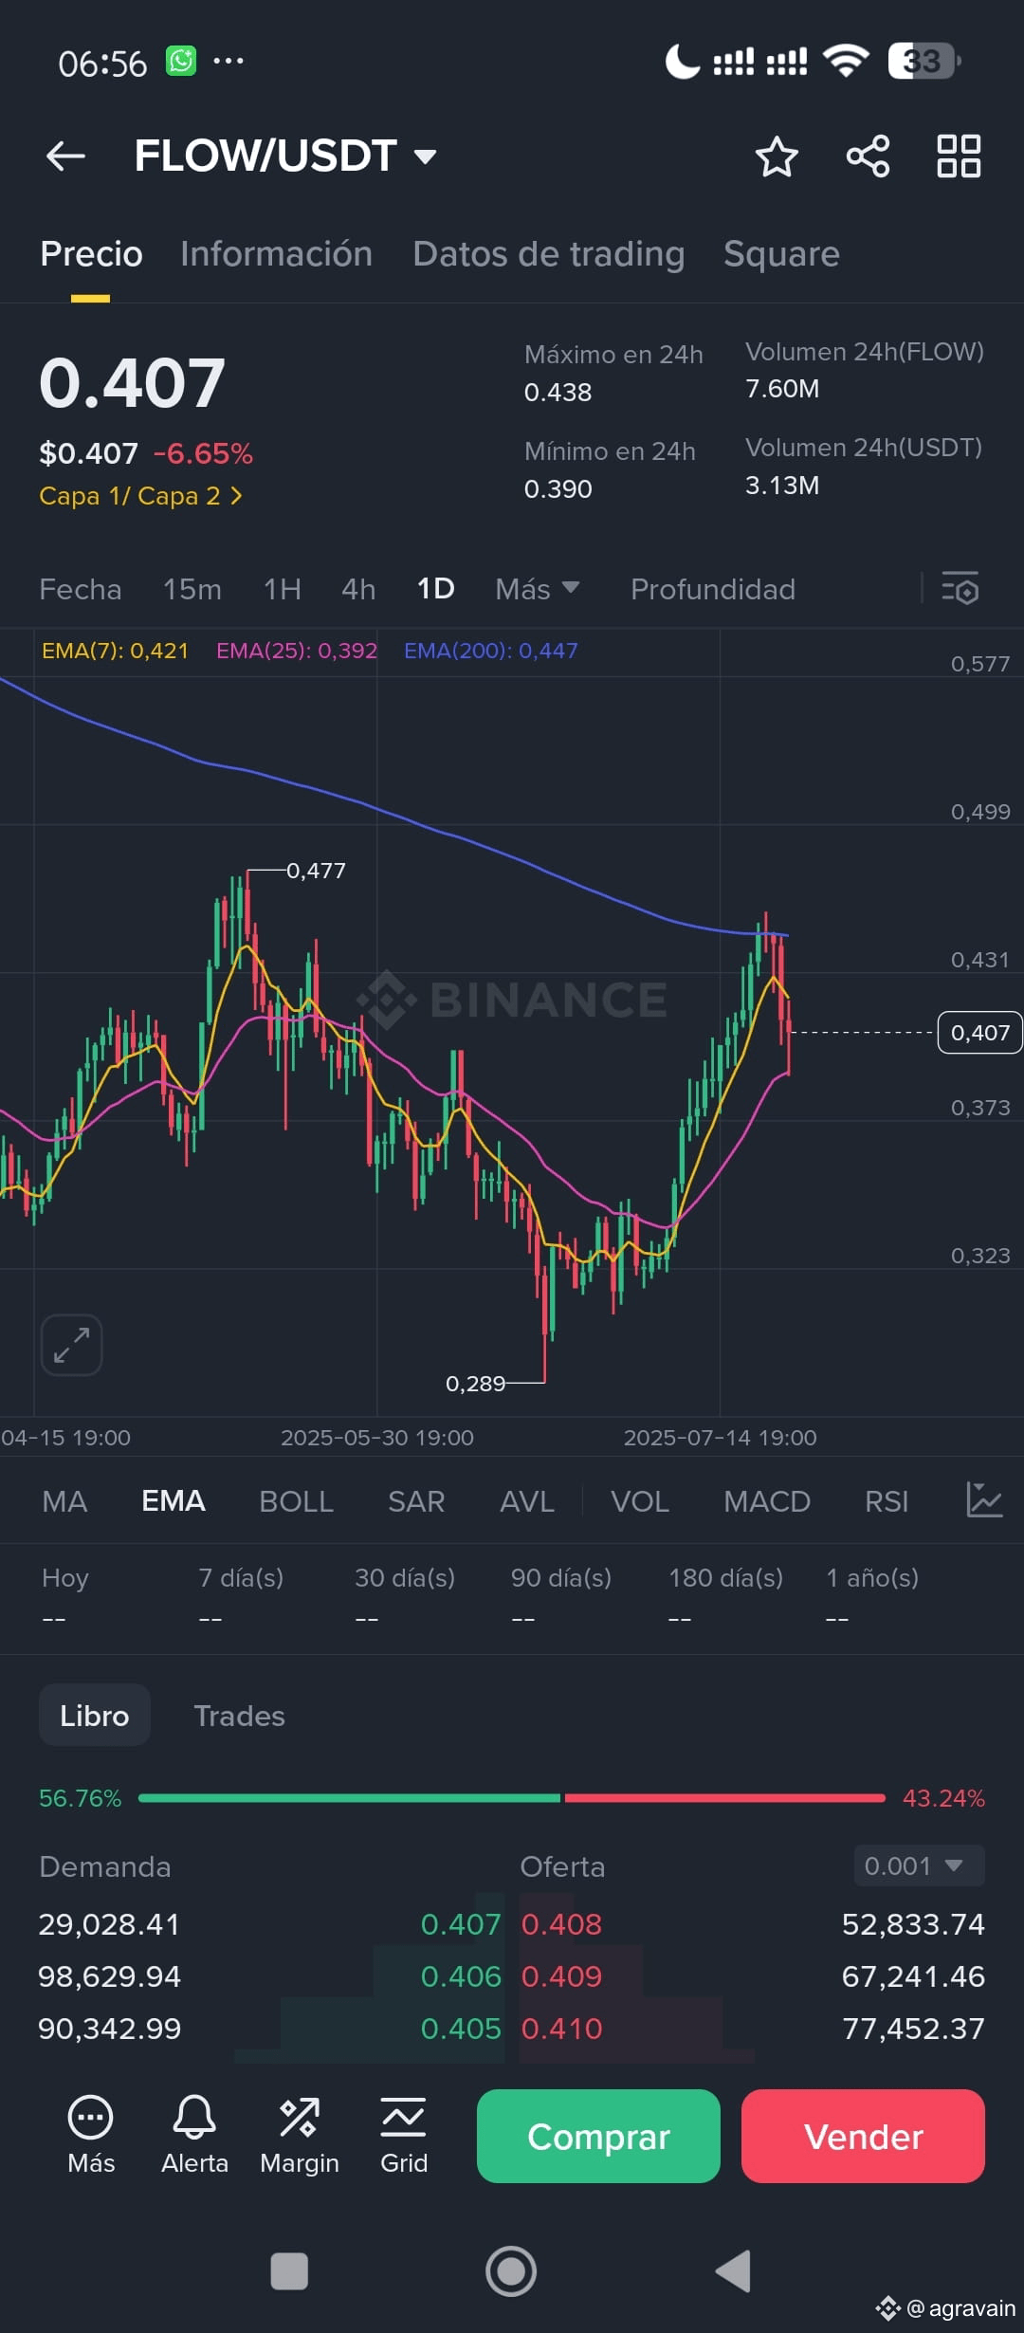Select bid price 0.407
The width and height of the screenshot is (1024, 2333).
460,1924
